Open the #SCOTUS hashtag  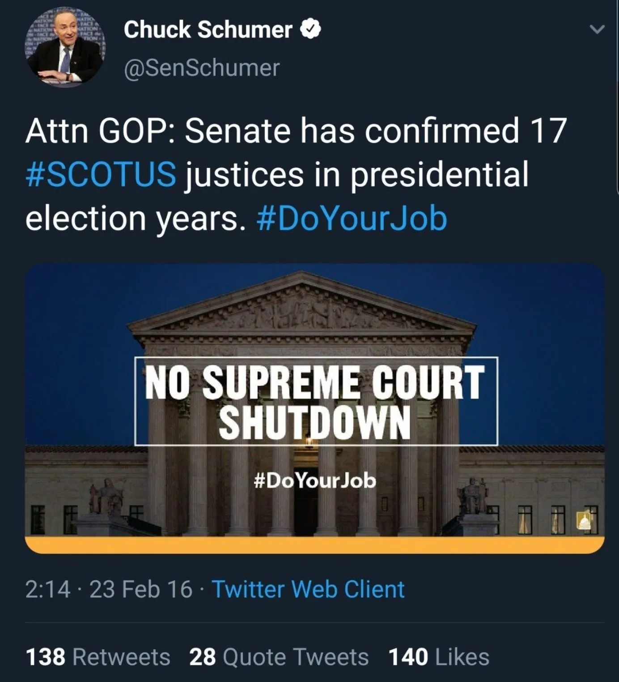(101, 175)
